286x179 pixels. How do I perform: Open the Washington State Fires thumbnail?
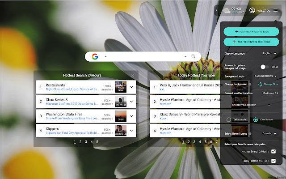point(121,116)
